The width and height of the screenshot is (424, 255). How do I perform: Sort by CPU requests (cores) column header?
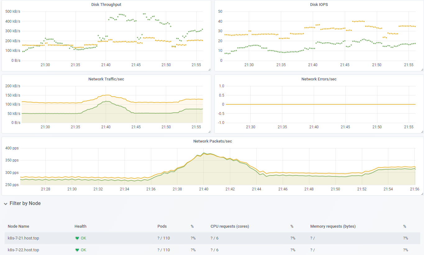pos(230,226)
